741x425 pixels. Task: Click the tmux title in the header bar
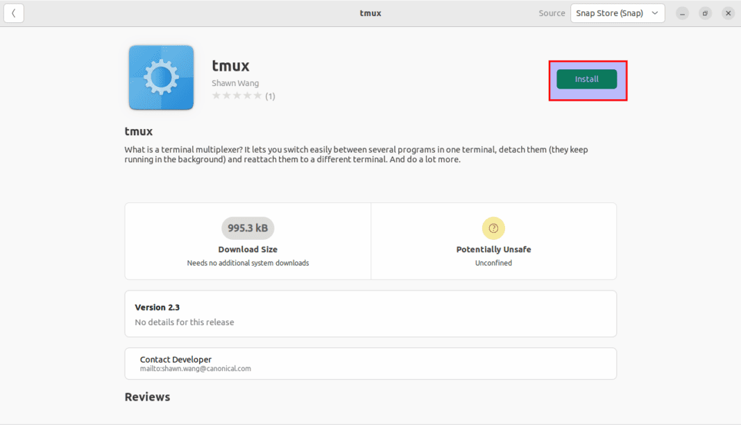[x=370, y=13]
